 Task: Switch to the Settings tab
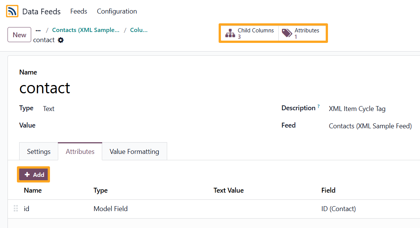click(39, 152)
